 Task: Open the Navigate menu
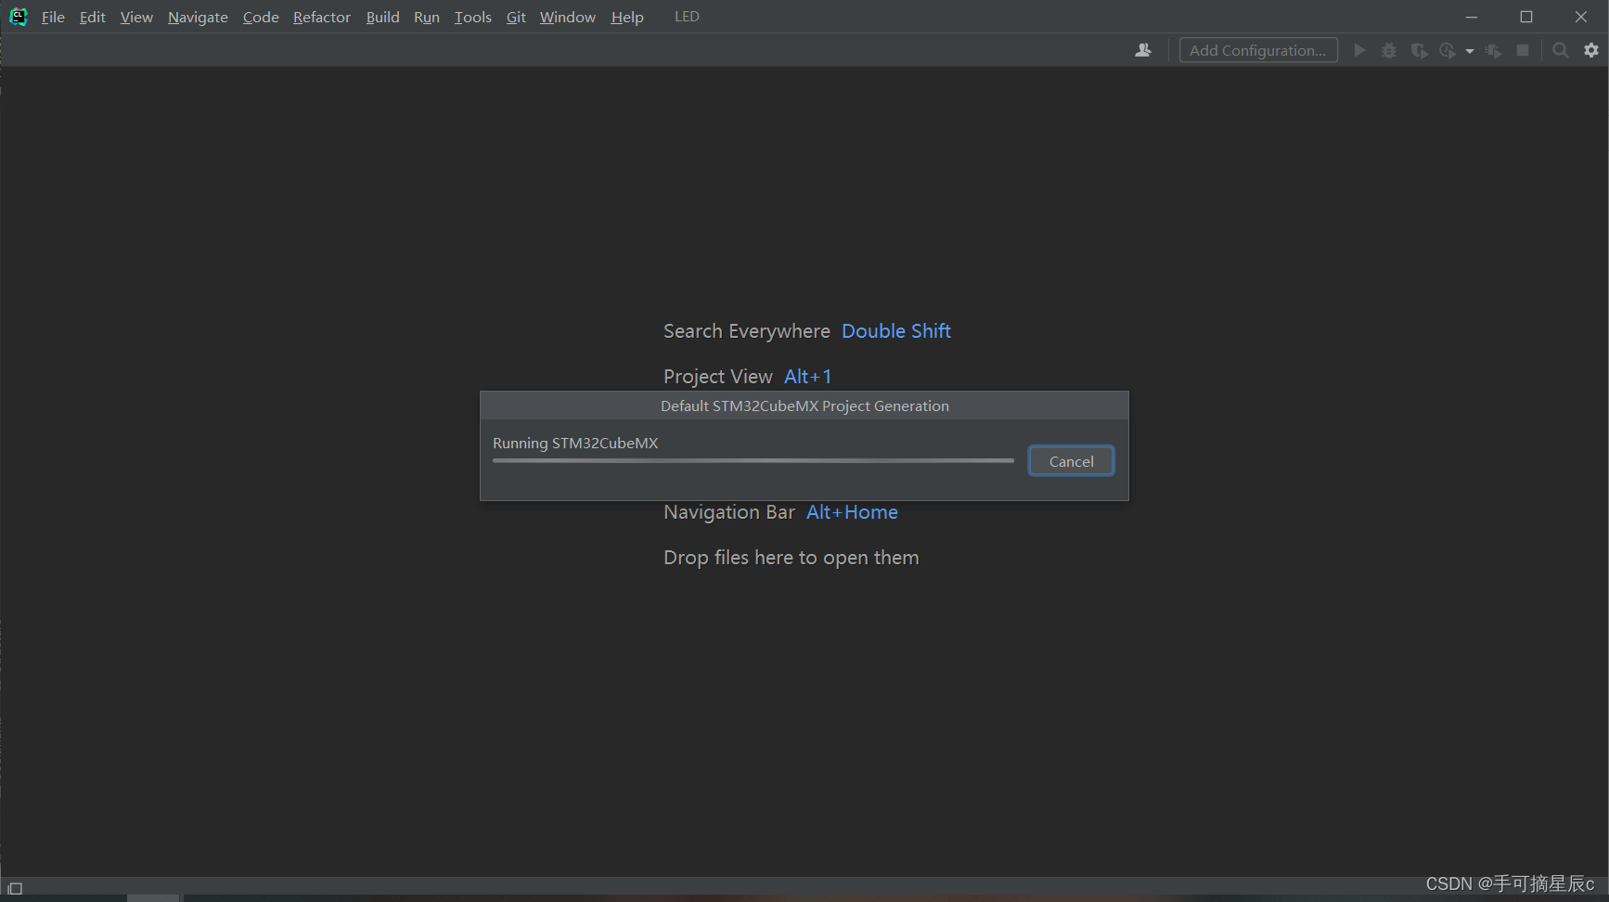point(198,17)
